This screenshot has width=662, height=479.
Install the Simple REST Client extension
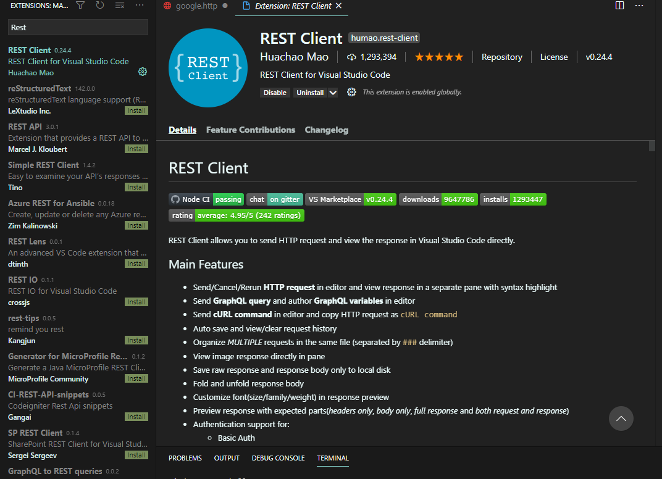tap(136, 187)
